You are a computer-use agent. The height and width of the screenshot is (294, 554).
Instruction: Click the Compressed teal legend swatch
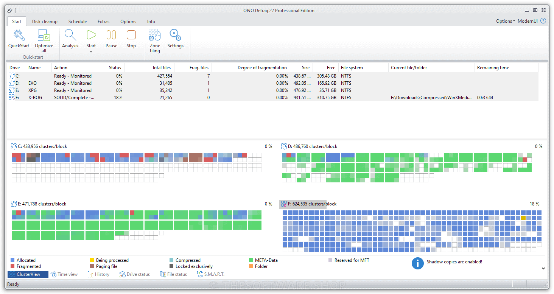171,260
